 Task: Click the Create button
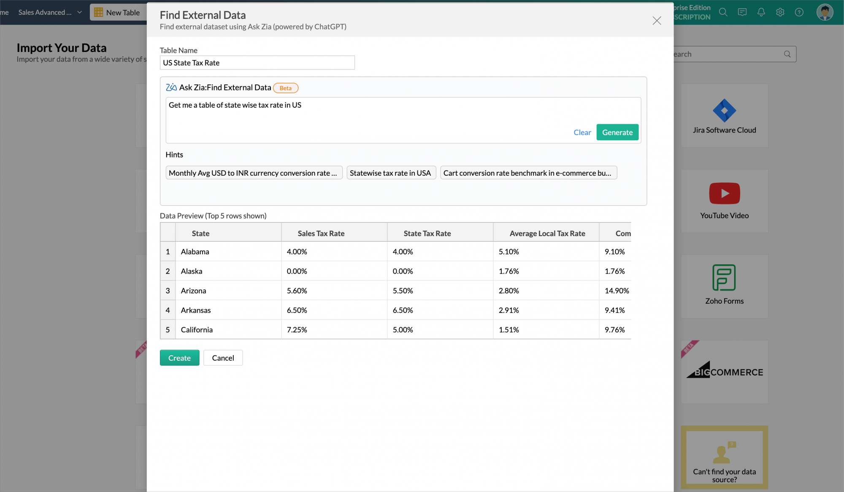179,358
